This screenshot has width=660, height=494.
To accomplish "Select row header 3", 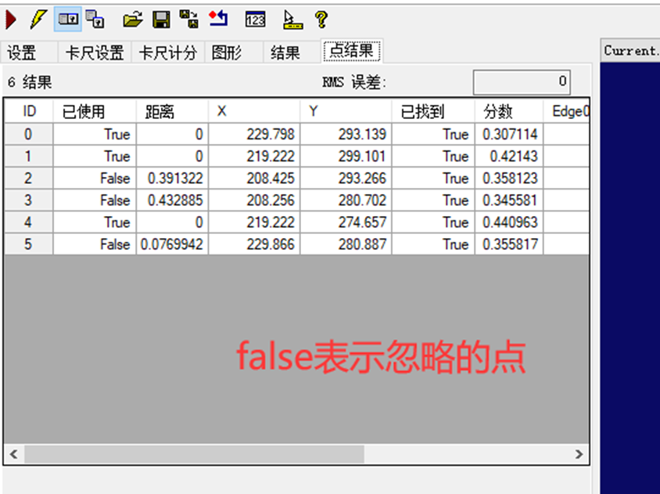I will click(29, 200).
